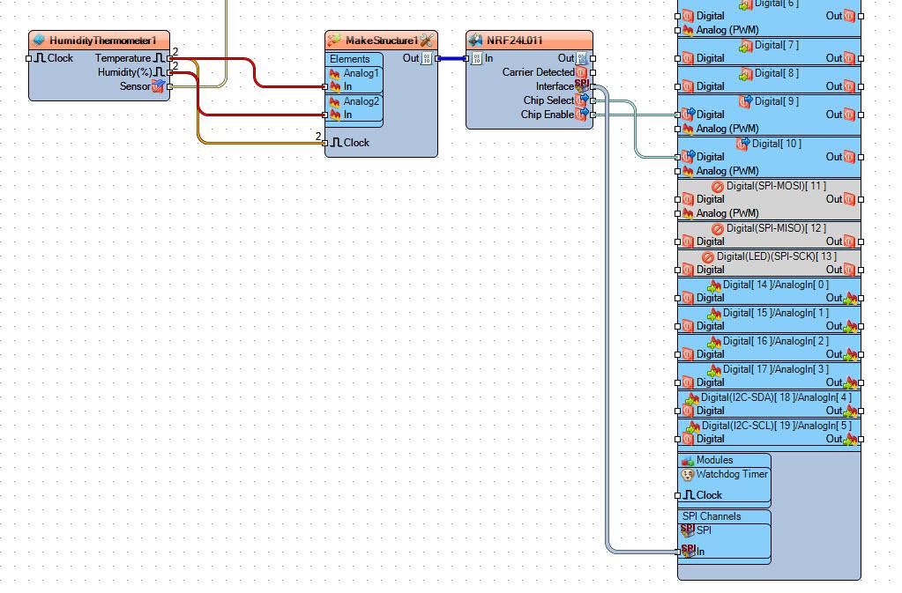Screen dimensions: 902x593
Task: Click the Digital(I2C-SCL)[ 19 ] channel header
Action: (x=769, y=426)
